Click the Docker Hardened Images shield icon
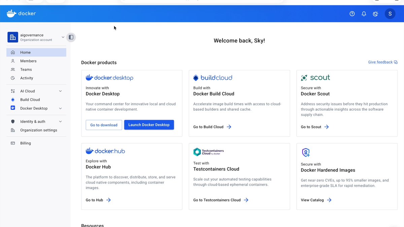This screenshot has width=404, height=227. pos(306,152)
